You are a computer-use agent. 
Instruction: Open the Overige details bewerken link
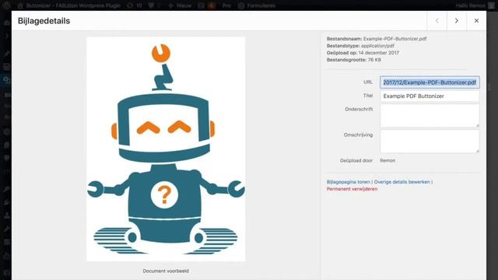click(x=402, y=182)
